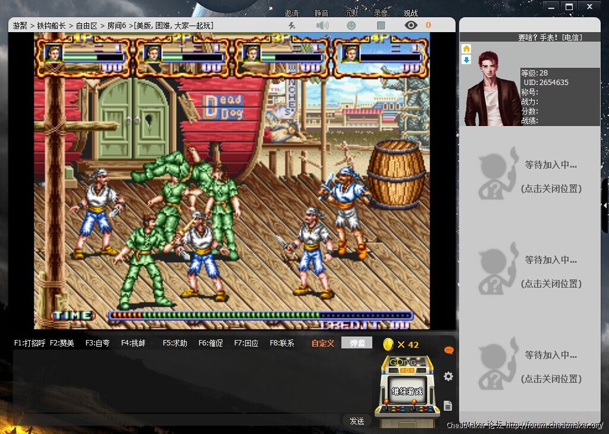The width and height of the screenshot is (609, 434).
Task: Click the 发送 send button
Action: [x=357, y=420]
